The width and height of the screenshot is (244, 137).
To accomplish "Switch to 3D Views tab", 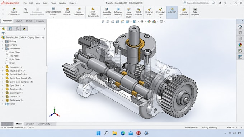I will 30,124.
